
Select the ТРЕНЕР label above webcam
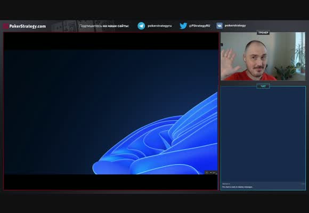263,32
